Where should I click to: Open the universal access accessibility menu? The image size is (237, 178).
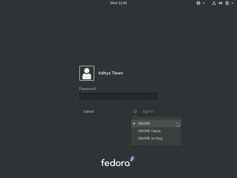click(x=198, y=3)
